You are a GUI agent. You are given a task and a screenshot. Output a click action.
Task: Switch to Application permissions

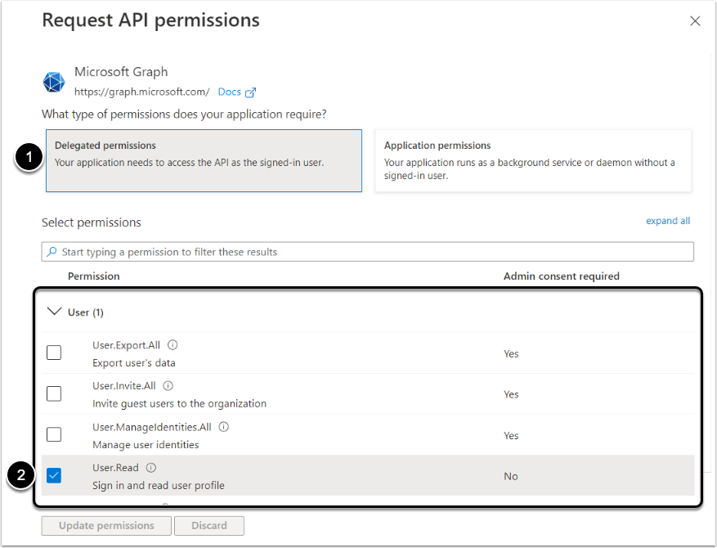coord(532,160)
